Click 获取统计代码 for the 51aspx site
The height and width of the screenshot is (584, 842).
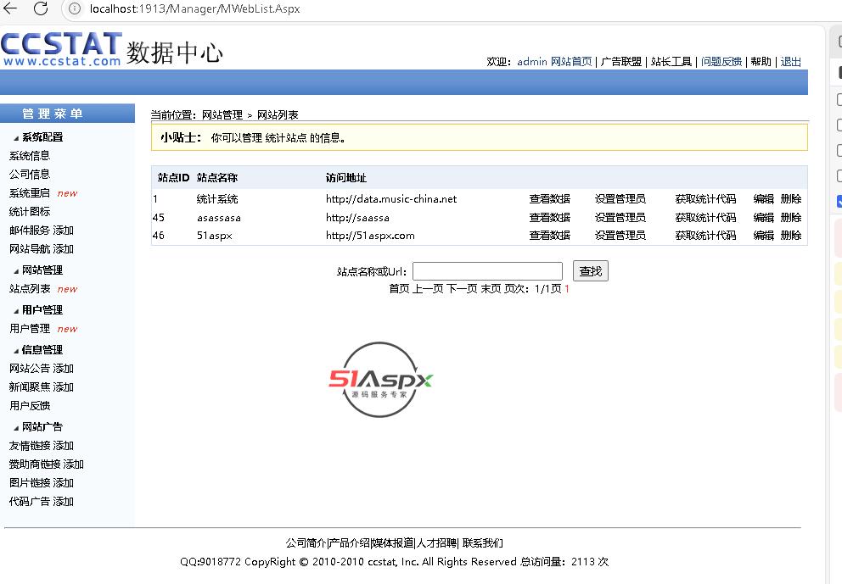pos(705,236)
